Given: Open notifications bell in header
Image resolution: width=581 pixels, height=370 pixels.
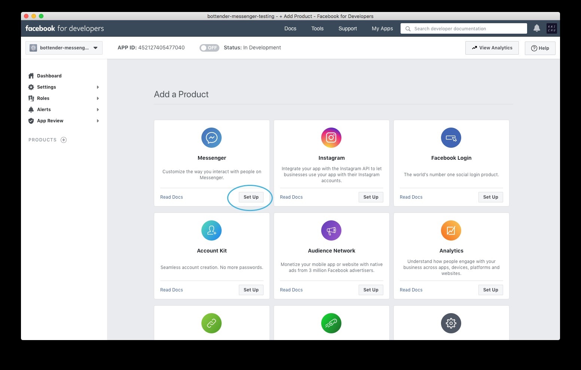Looking at the screenshot, I should tap(537, 28).
